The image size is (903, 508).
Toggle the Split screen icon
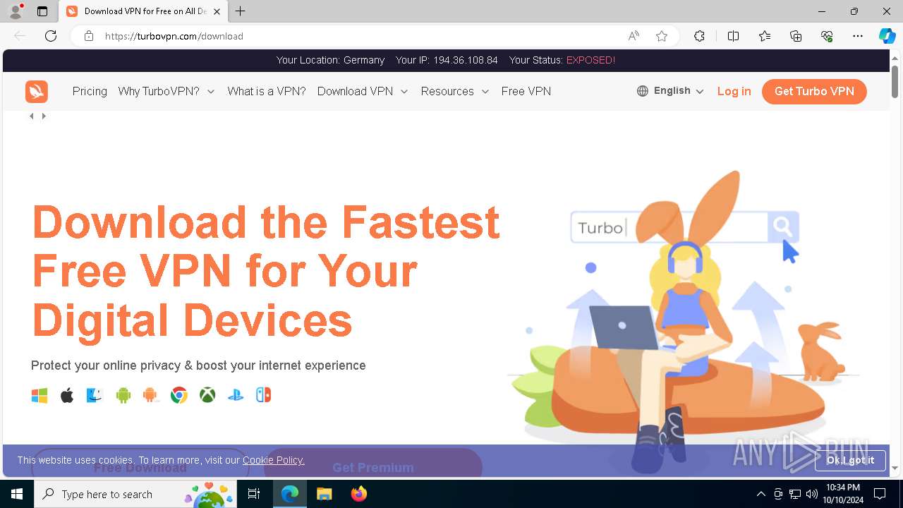[733, 36]
